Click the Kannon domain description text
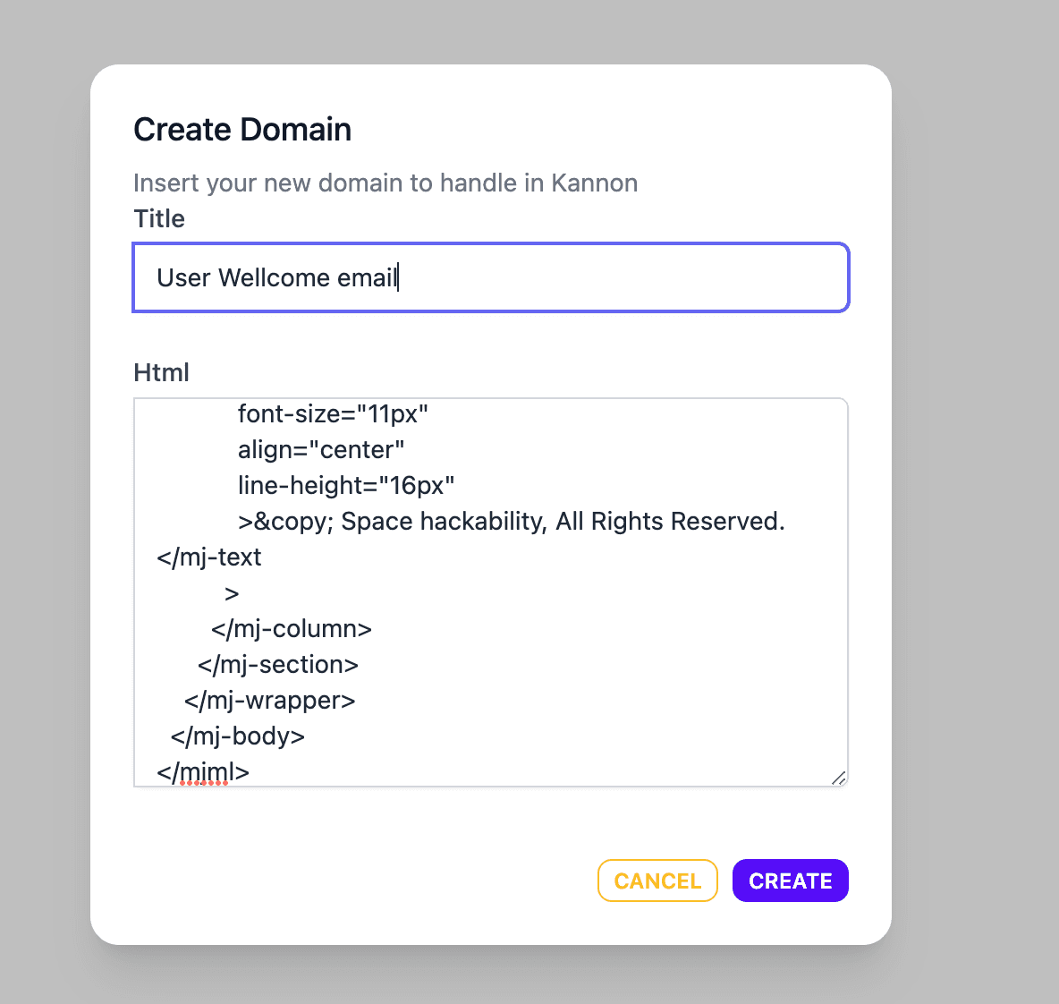The width and height of the screenshot is (1059, 1004). [385, 183]
